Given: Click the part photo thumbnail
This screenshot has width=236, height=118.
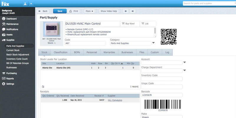Looking at the screenshot, I should click(52, 29).
